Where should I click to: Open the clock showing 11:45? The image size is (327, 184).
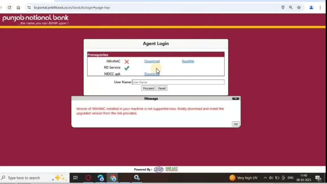pyautogui.click(x=304, y=178)
